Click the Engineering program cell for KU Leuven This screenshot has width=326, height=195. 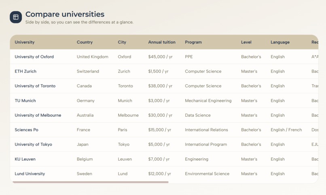point(197,159)
